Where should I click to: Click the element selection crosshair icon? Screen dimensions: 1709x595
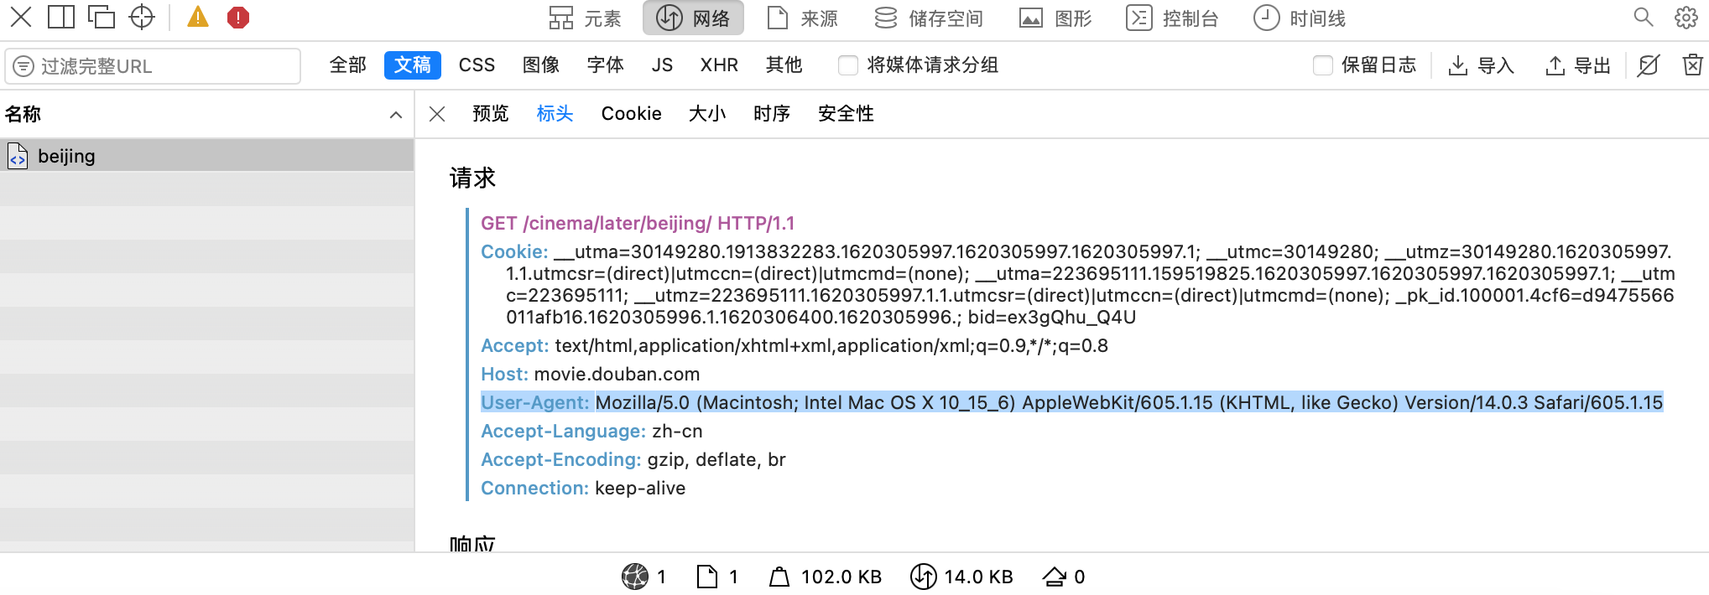click(142, 18)
